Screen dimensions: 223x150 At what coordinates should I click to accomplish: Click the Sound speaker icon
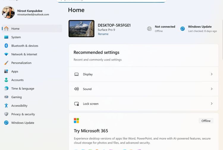76,89
